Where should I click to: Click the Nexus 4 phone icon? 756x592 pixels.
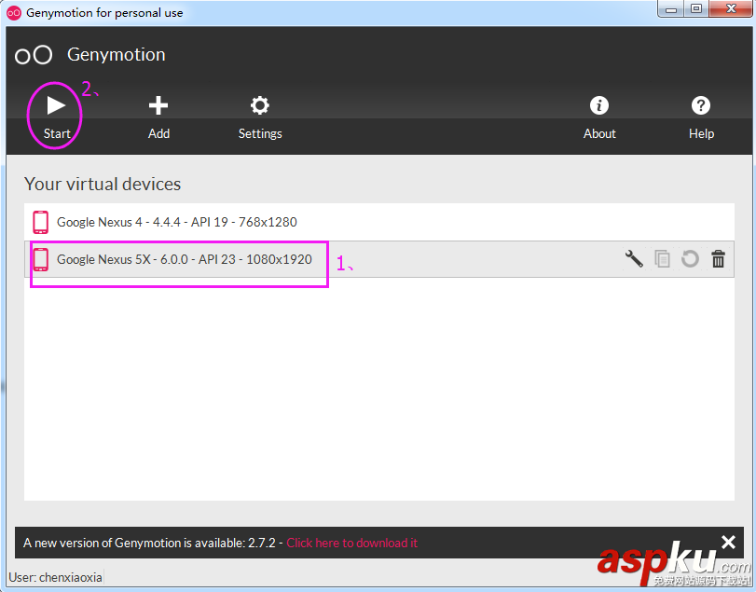[x=40, y=222]
